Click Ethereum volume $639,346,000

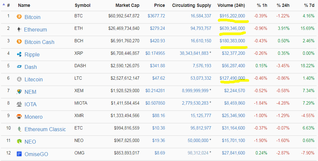(232, 29)
